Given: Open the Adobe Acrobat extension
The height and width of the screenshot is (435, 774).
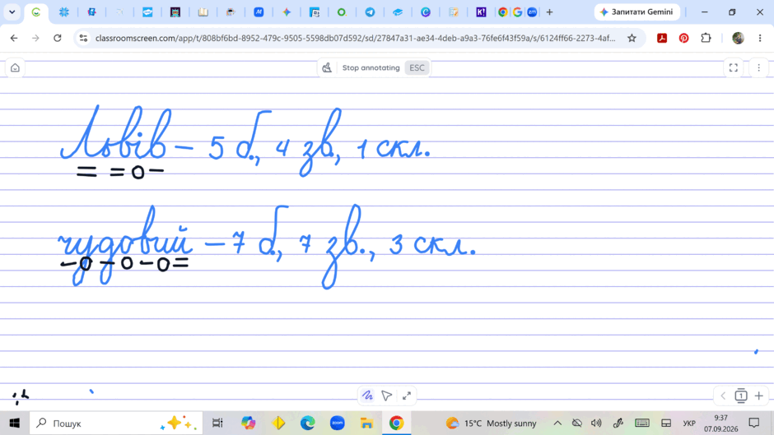Looking at the screenshot, I should 662,38.
